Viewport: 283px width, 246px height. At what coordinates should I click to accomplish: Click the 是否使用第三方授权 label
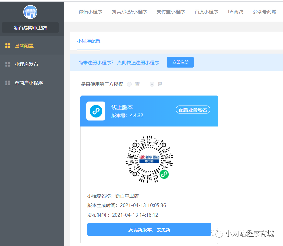[x=102, y=84]
